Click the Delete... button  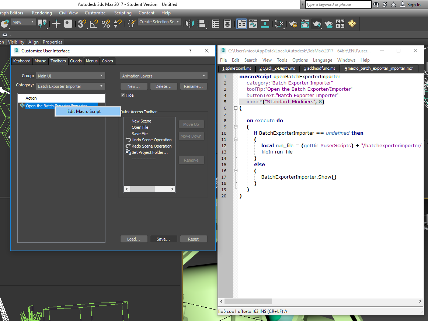164,86
